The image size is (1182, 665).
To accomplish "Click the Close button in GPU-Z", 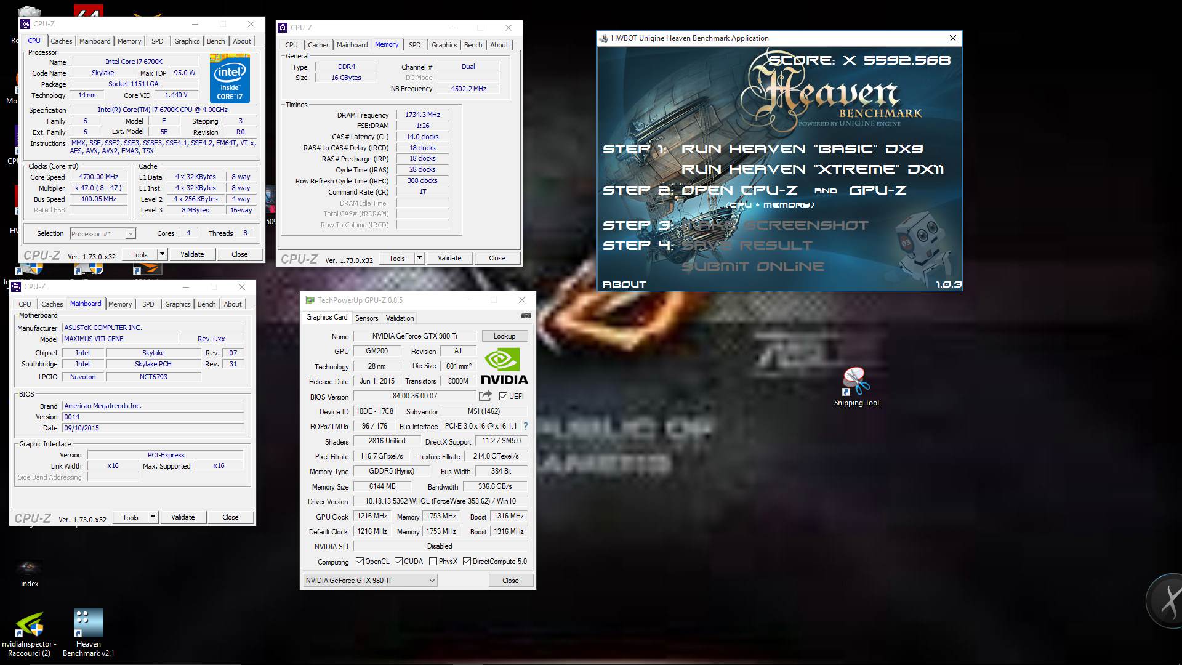I will point(510,581).
